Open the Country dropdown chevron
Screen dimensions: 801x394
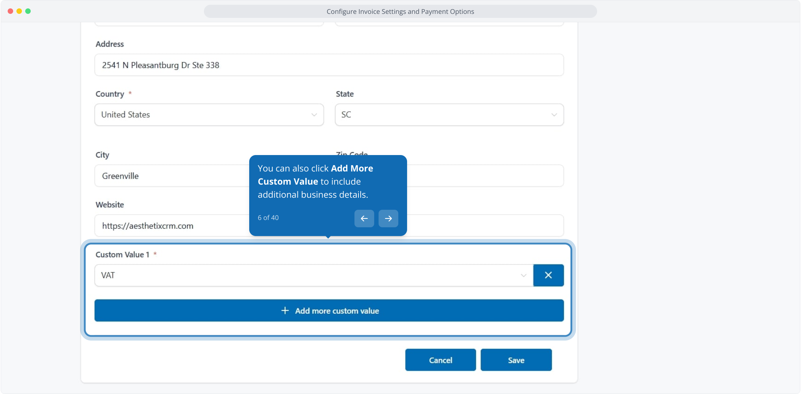314,115
